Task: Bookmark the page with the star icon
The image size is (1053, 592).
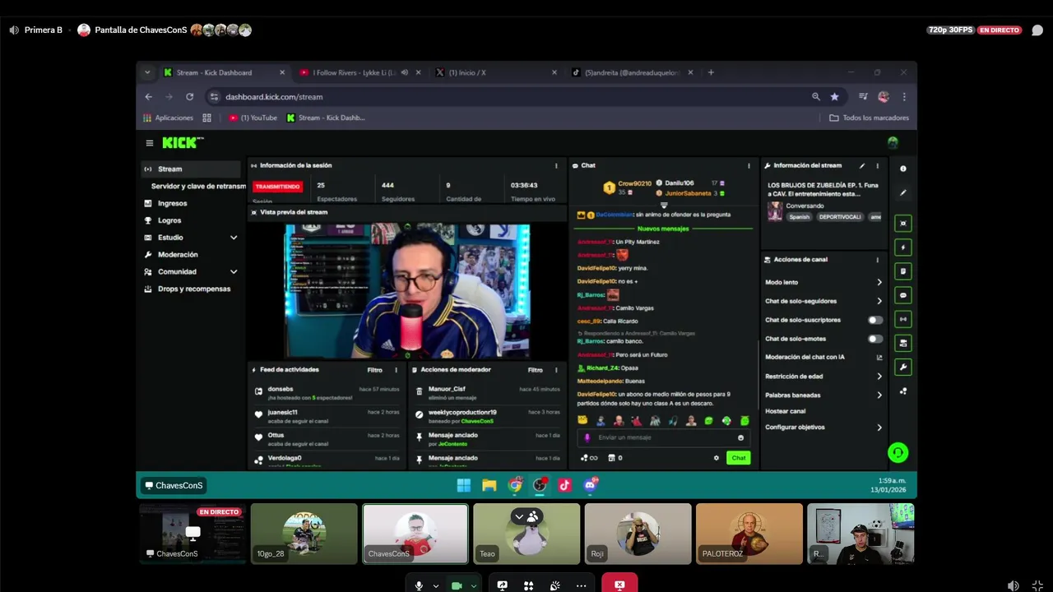Action: (834, 96)
